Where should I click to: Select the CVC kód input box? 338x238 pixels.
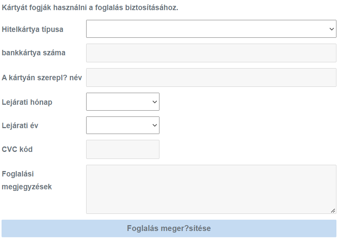pyautogui.click(x=122, y=149)
